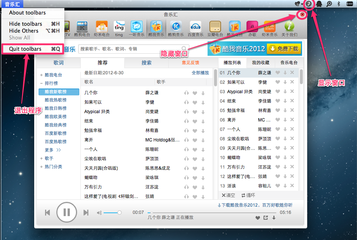Click the 一听音乐 toolbar icon
Viewport: 357px width, 240px height.
point(137,27)
